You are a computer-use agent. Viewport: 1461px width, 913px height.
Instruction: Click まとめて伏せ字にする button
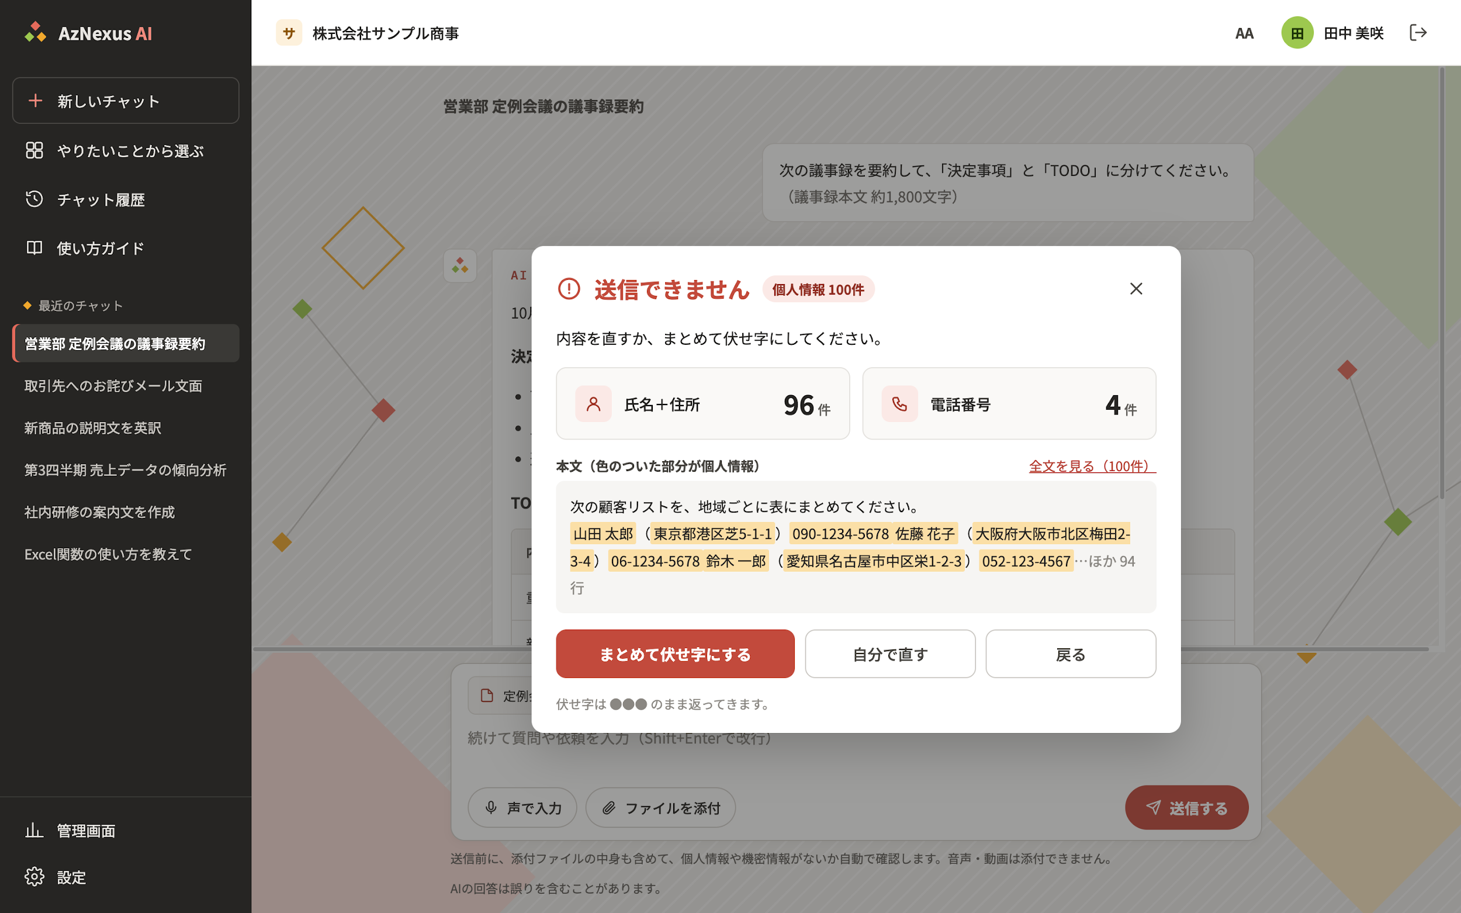coord(675,654)
